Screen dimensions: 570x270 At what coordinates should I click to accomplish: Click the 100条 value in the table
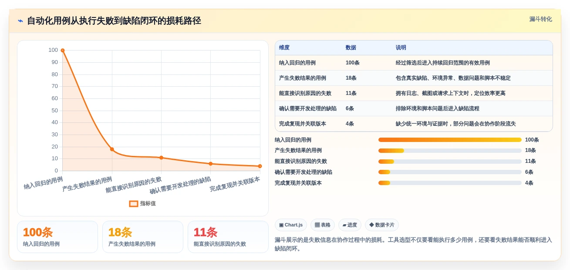[353, 63]
